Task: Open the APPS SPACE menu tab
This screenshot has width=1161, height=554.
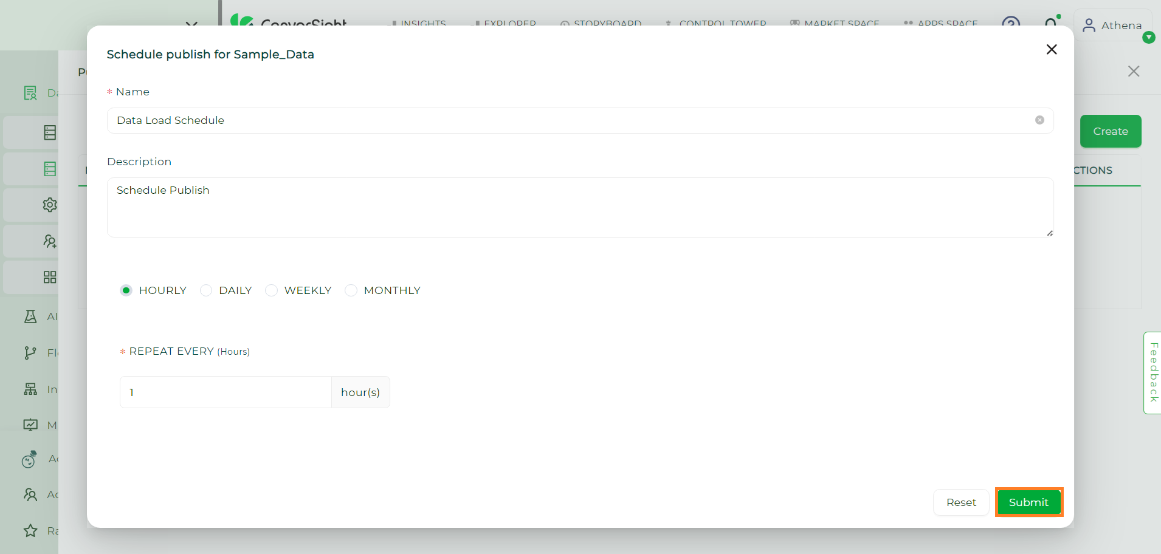Action: 940,24
